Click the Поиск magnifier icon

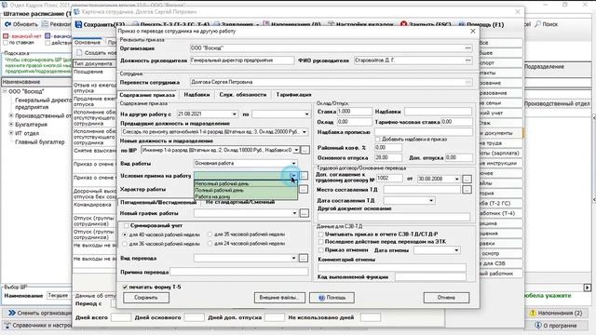(x=538, y=24)
